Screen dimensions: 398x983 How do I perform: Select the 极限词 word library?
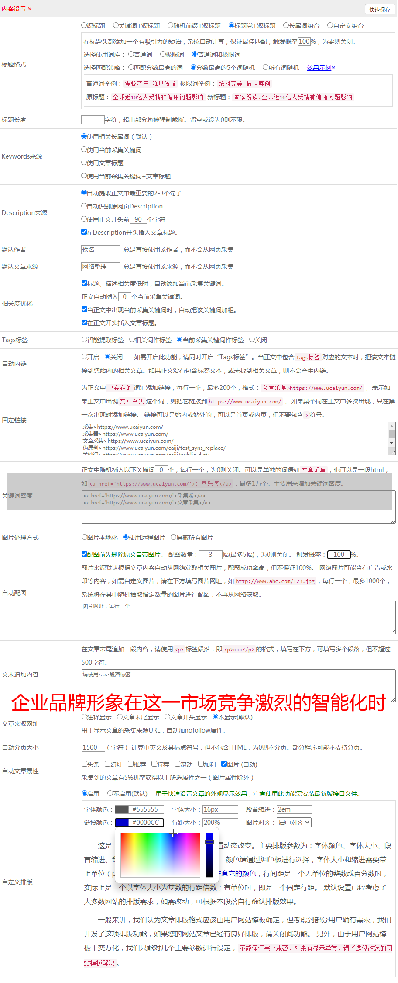(x=163, y=54)
